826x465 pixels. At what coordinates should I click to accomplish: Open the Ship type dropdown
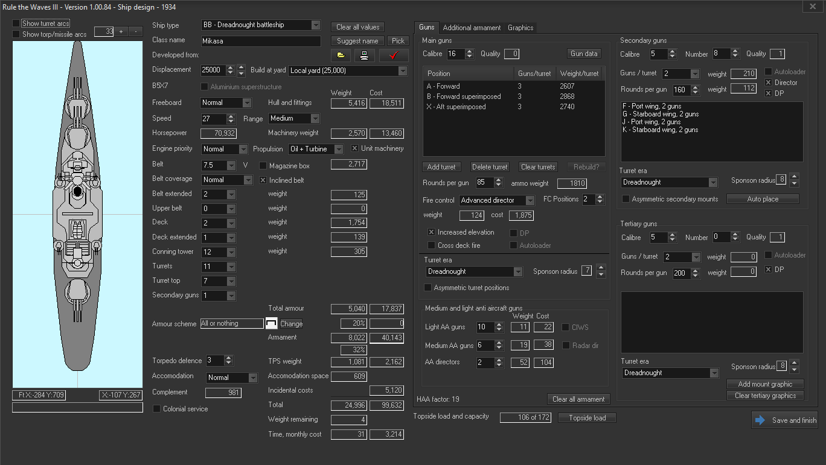(316, 25)
